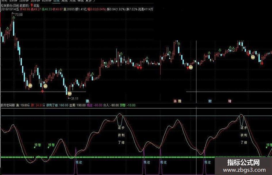Select the 日线 daily chart tab
Image resolution: width=272 pixels, height=175 pixels.
[x=57, y=1]
